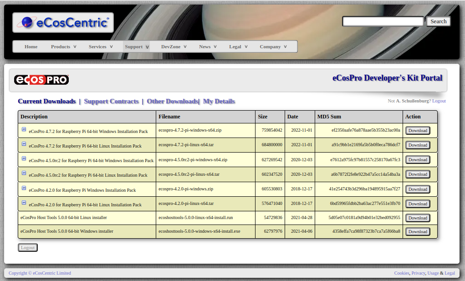Screen dimensions: 465x281
Task: Select the date 2021-04-06
Action: [301, 231]
